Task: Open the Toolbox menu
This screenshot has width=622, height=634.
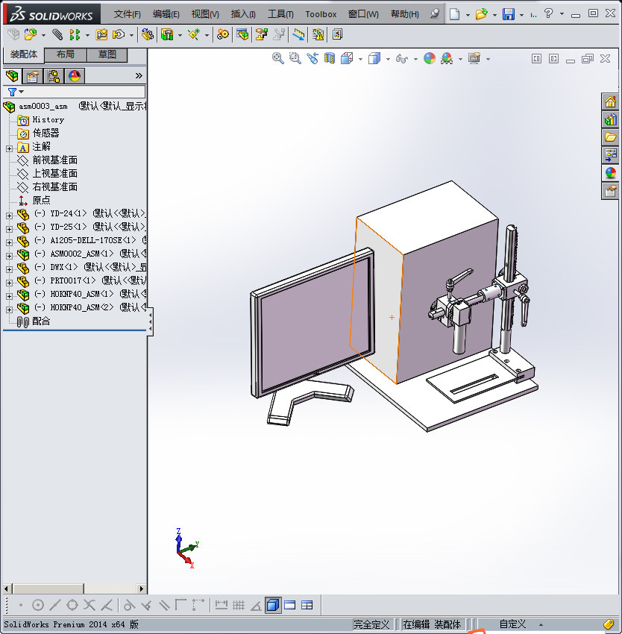Action: [x=321, y=14]
